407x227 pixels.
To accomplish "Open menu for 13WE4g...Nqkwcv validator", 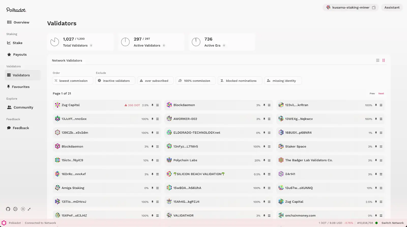I will (x=381, y=119).
